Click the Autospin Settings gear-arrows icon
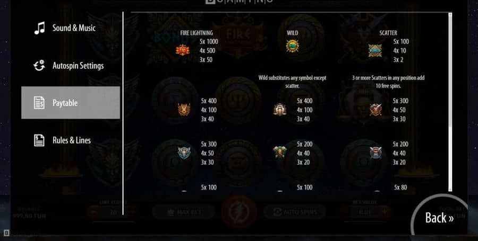 coord(39,65)
